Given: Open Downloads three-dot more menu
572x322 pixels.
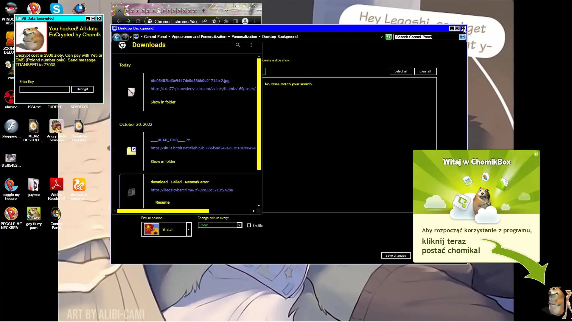Looking at the screenshot, I should pyautogui.click(x=251, y=45).
